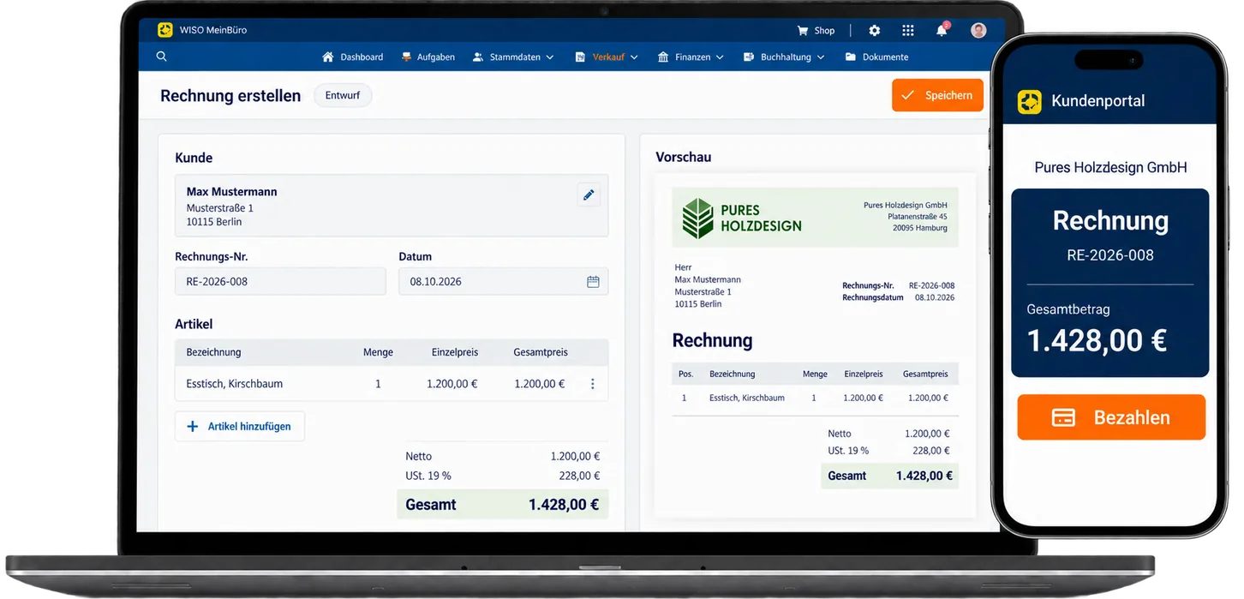Image resolution: width=1244 pixels, height=599 pixels.
Task: Show notifications with the bell icon
Action: (x=942, y=30)
